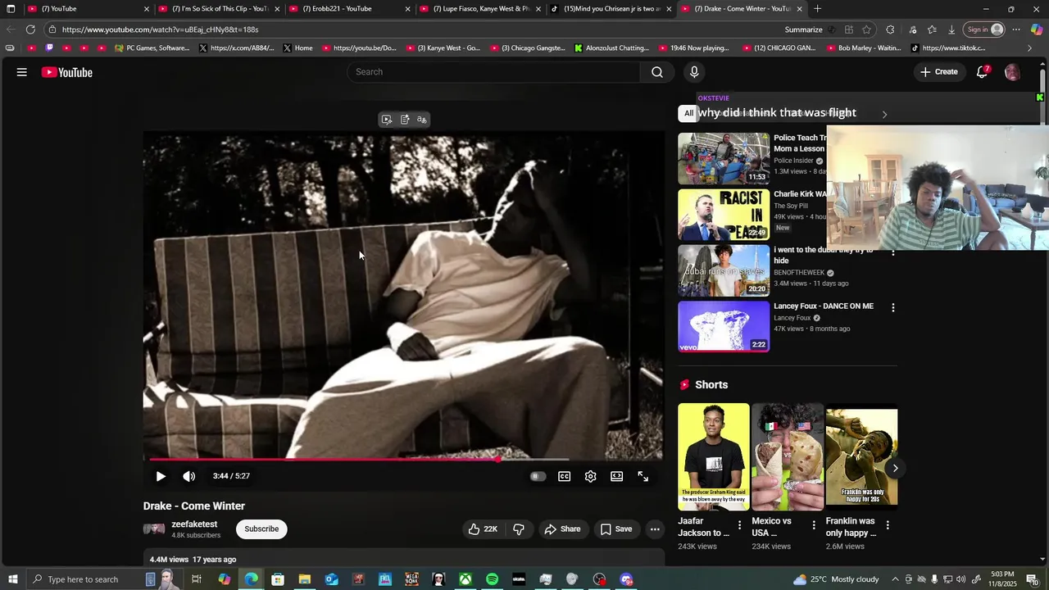Viewport: 1049px width, 590px height.
Task: Open a new browser tab
Action: click(817, 9)
